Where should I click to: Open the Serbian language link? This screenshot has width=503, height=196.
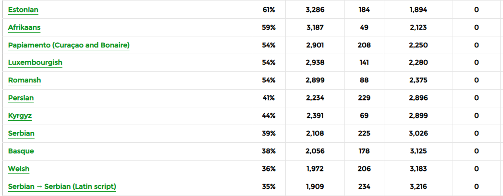point(21,134)
